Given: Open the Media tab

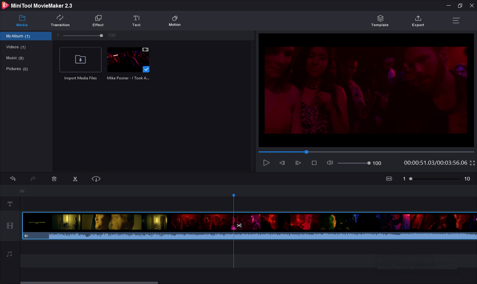Looking at the screenshot, I should [22, 21].
